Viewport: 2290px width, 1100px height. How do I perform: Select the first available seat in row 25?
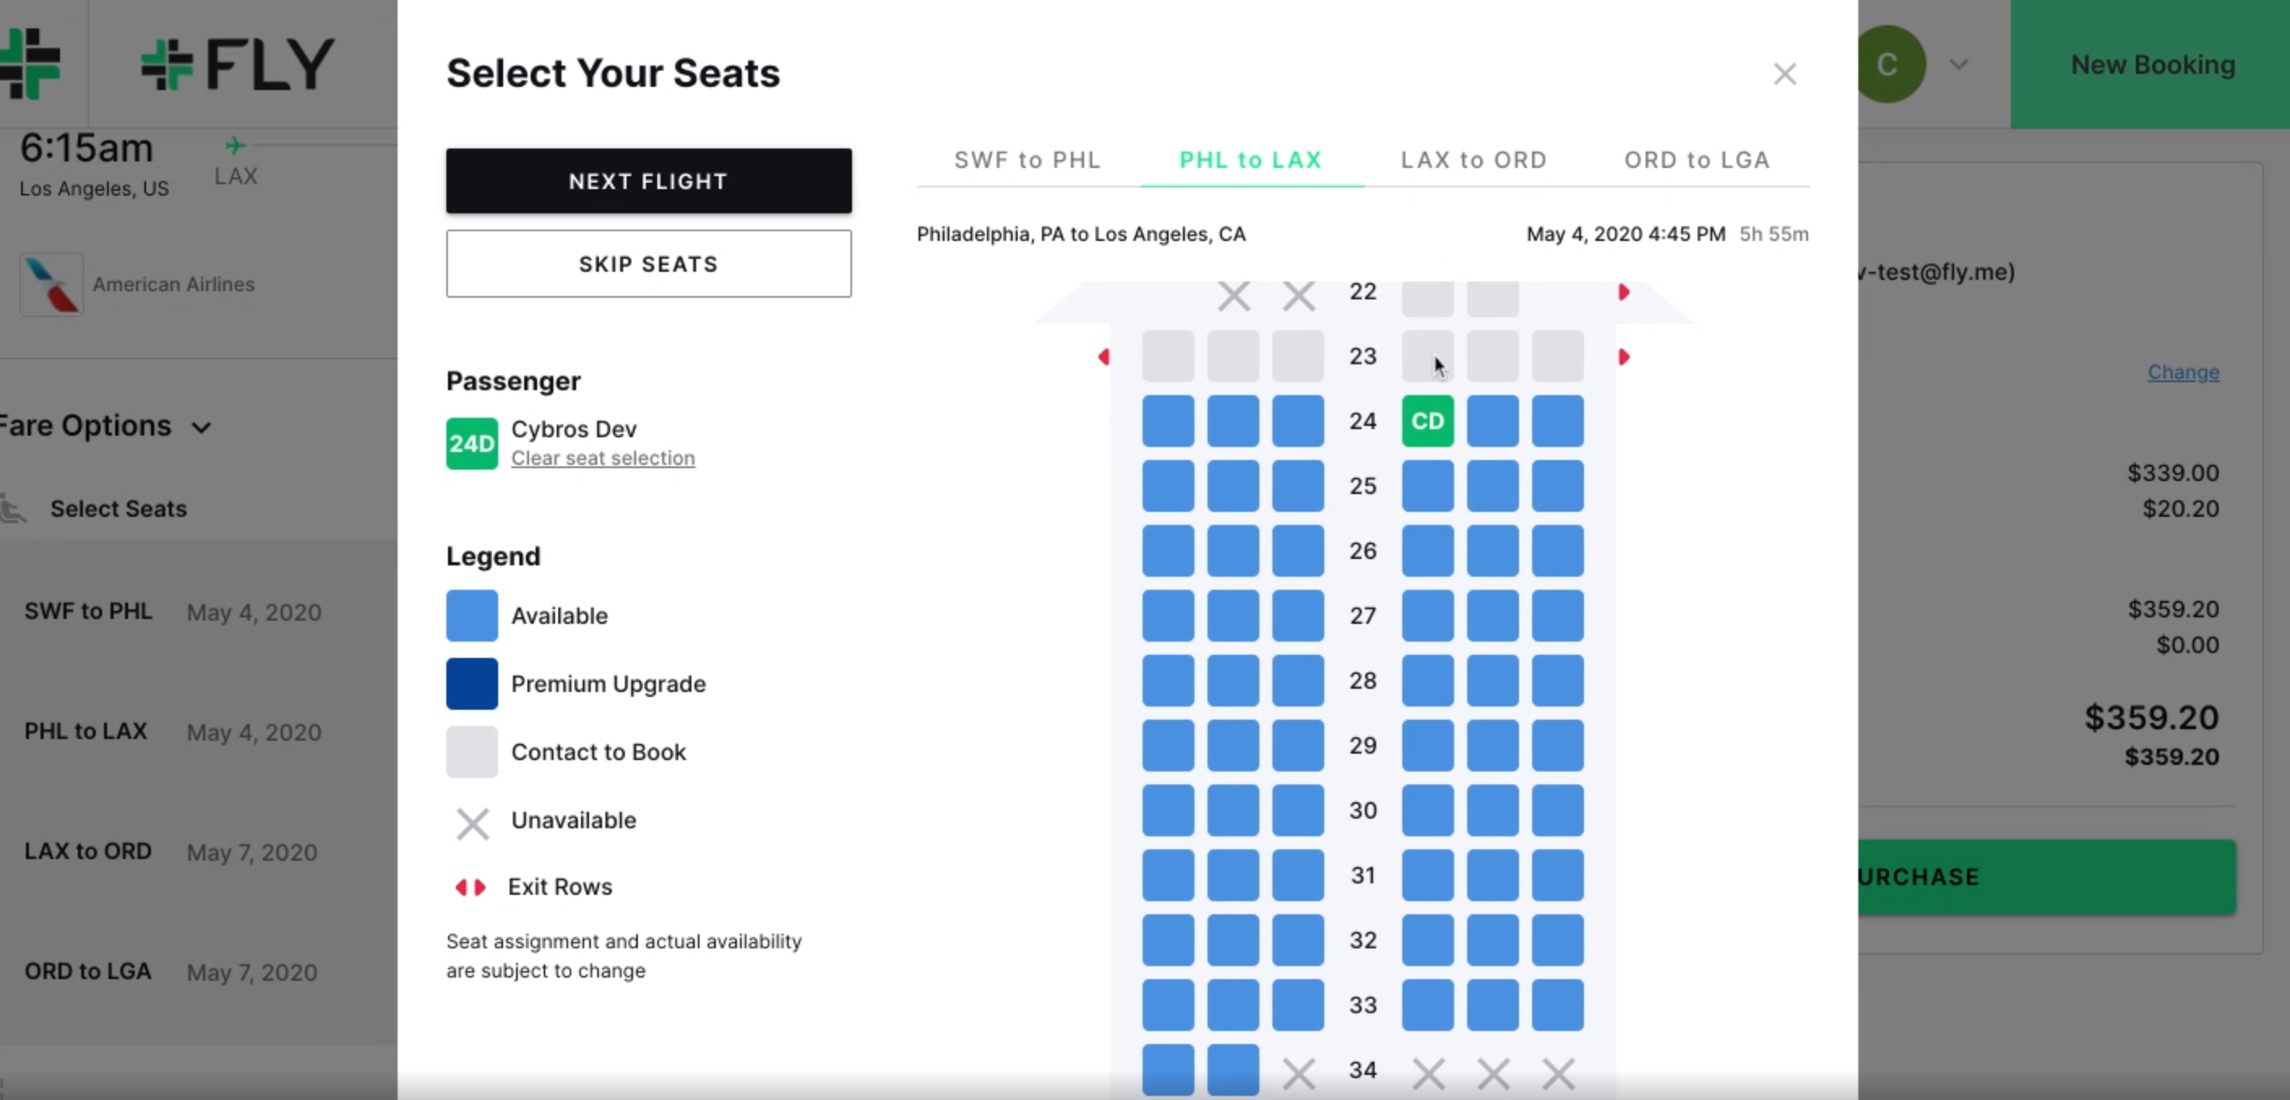coord(1168,486)
